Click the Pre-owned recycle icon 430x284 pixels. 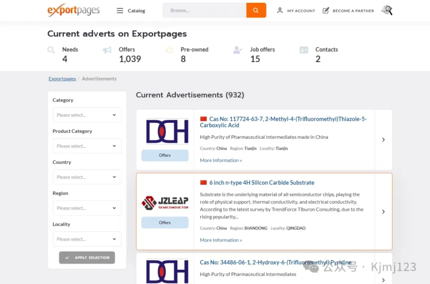point(169,50)
